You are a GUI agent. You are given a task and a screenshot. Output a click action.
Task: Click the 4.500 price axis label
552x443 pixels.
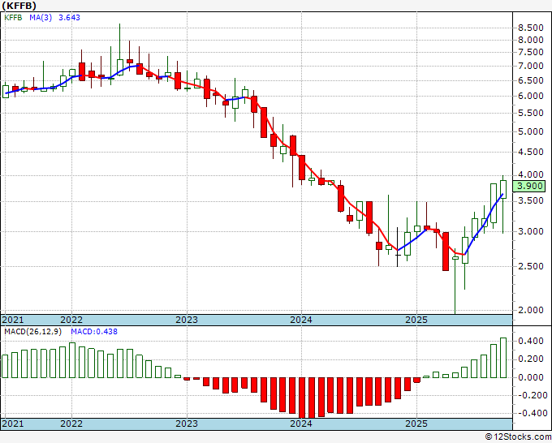(x=531, y=152)
